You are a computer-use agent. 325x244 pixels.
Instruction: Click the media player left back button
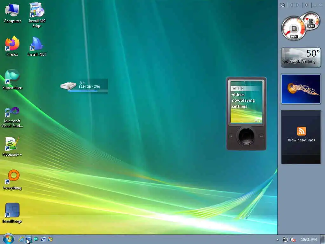(231, 136)
